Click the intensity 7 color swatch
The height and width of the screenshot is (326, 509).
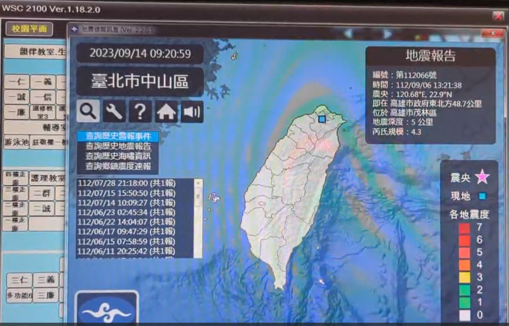[x=465, y=228]
